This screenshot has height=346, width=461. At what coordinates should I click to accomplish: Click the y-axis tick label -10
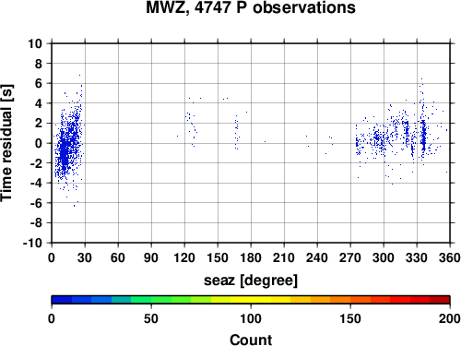click(33, 243)
